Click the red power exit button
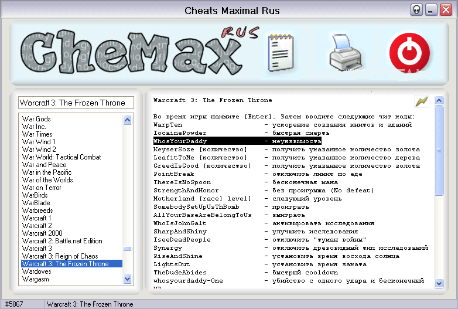This screenshot has height=309, width=458. [x=409, y=53]
